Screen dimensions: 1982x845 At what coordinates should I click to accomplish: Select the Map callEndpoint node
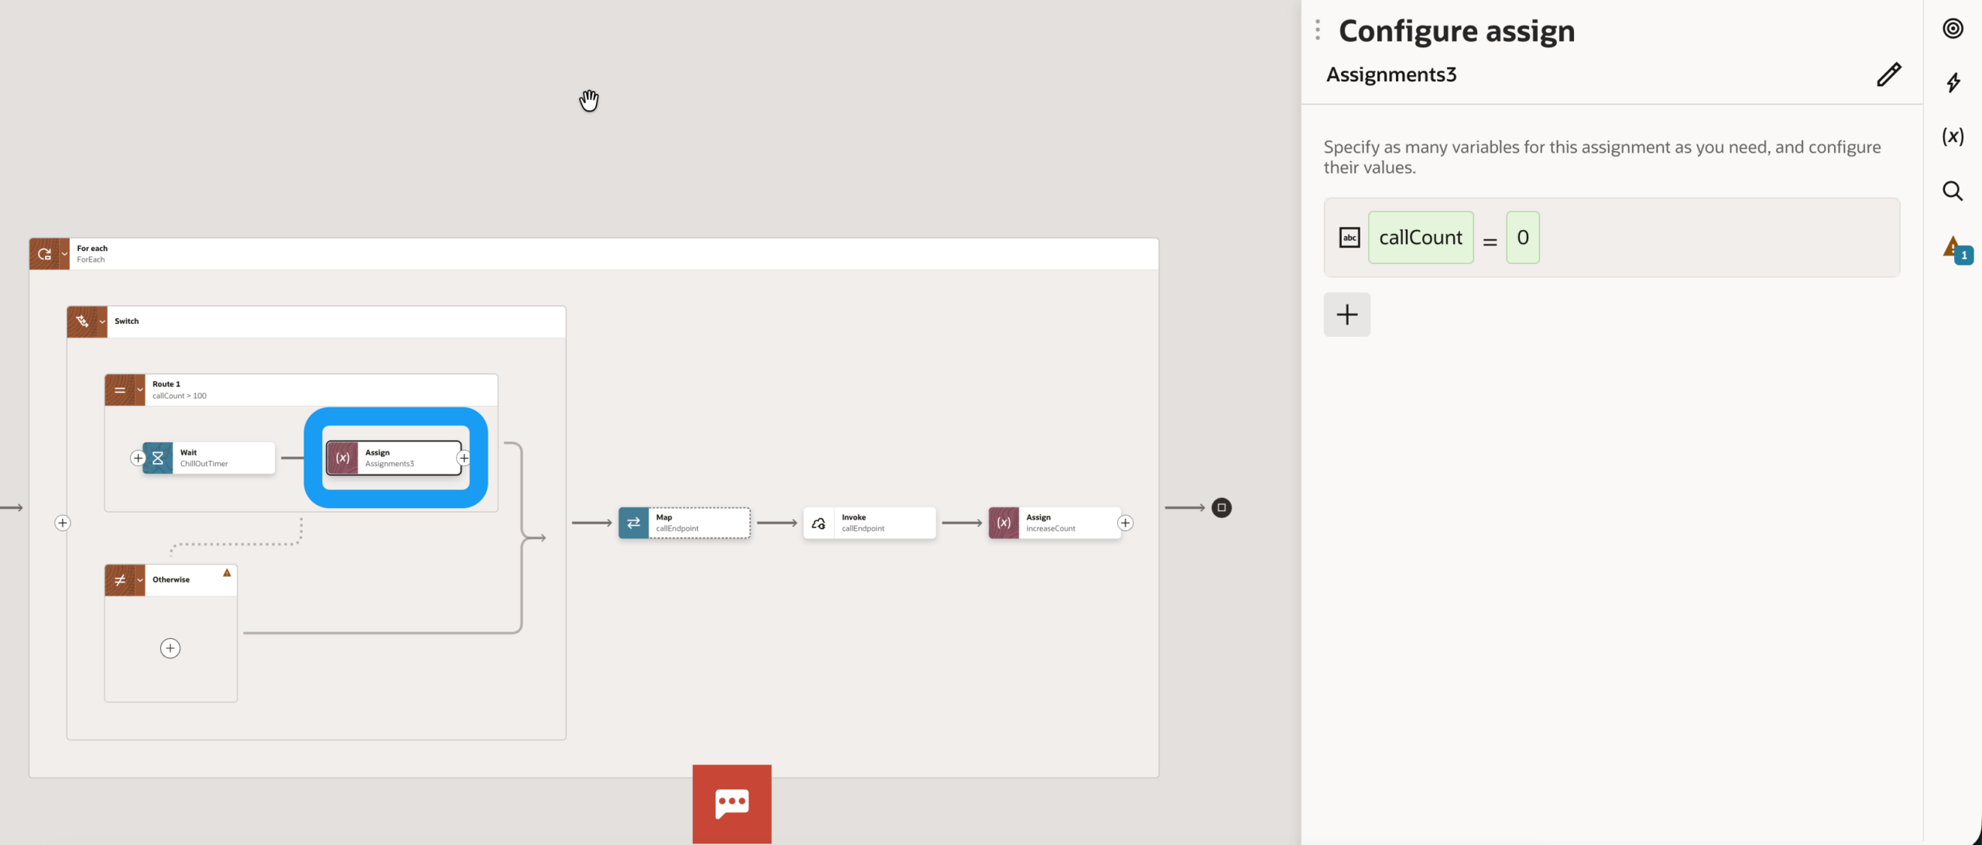click(684, 523)
